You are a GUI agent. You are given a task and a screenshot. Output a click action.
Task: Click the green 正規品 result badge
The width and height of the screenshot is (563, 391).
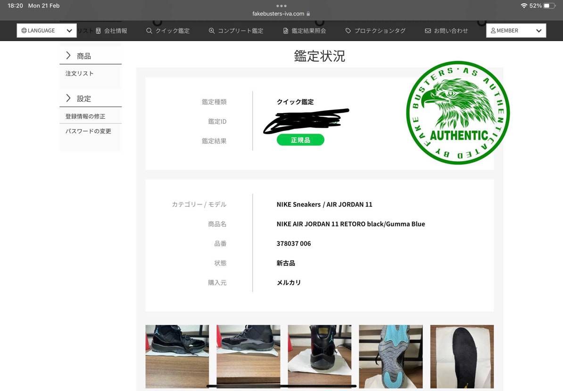click(x=300, y=140)
